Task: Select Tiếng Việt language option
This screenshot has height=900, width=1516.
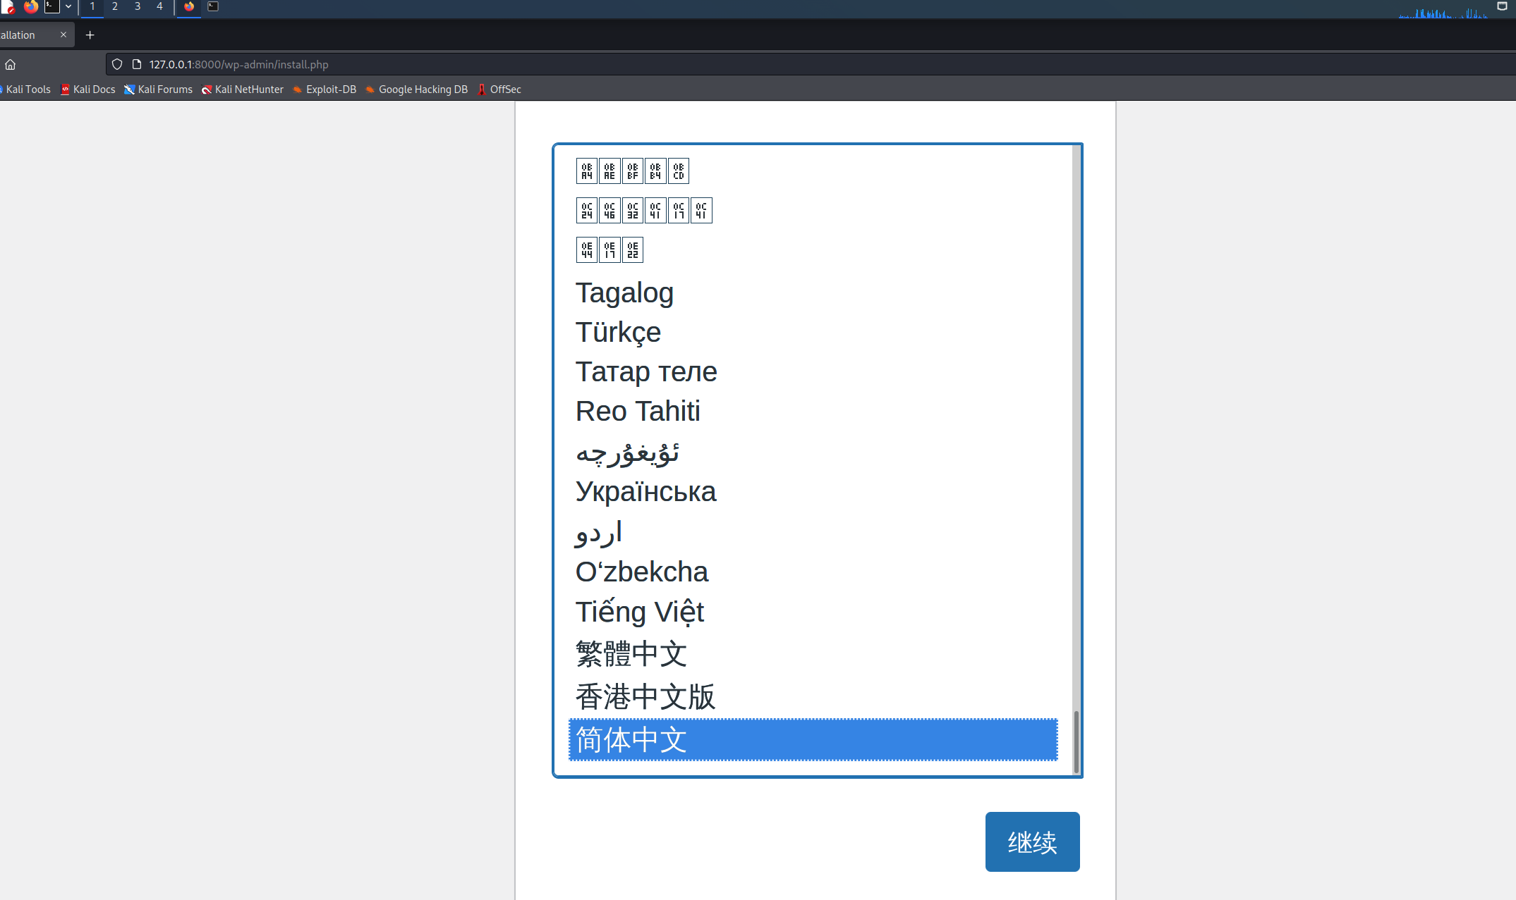Action: tap(639, 611)
